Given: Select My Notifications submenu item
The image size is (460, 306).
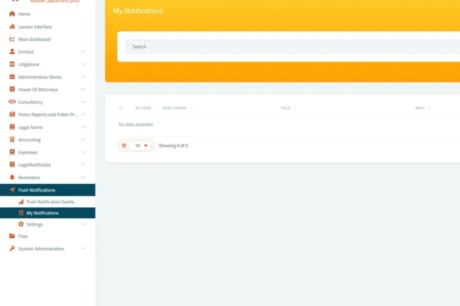Looking at the screenshot, I should 47,213.
